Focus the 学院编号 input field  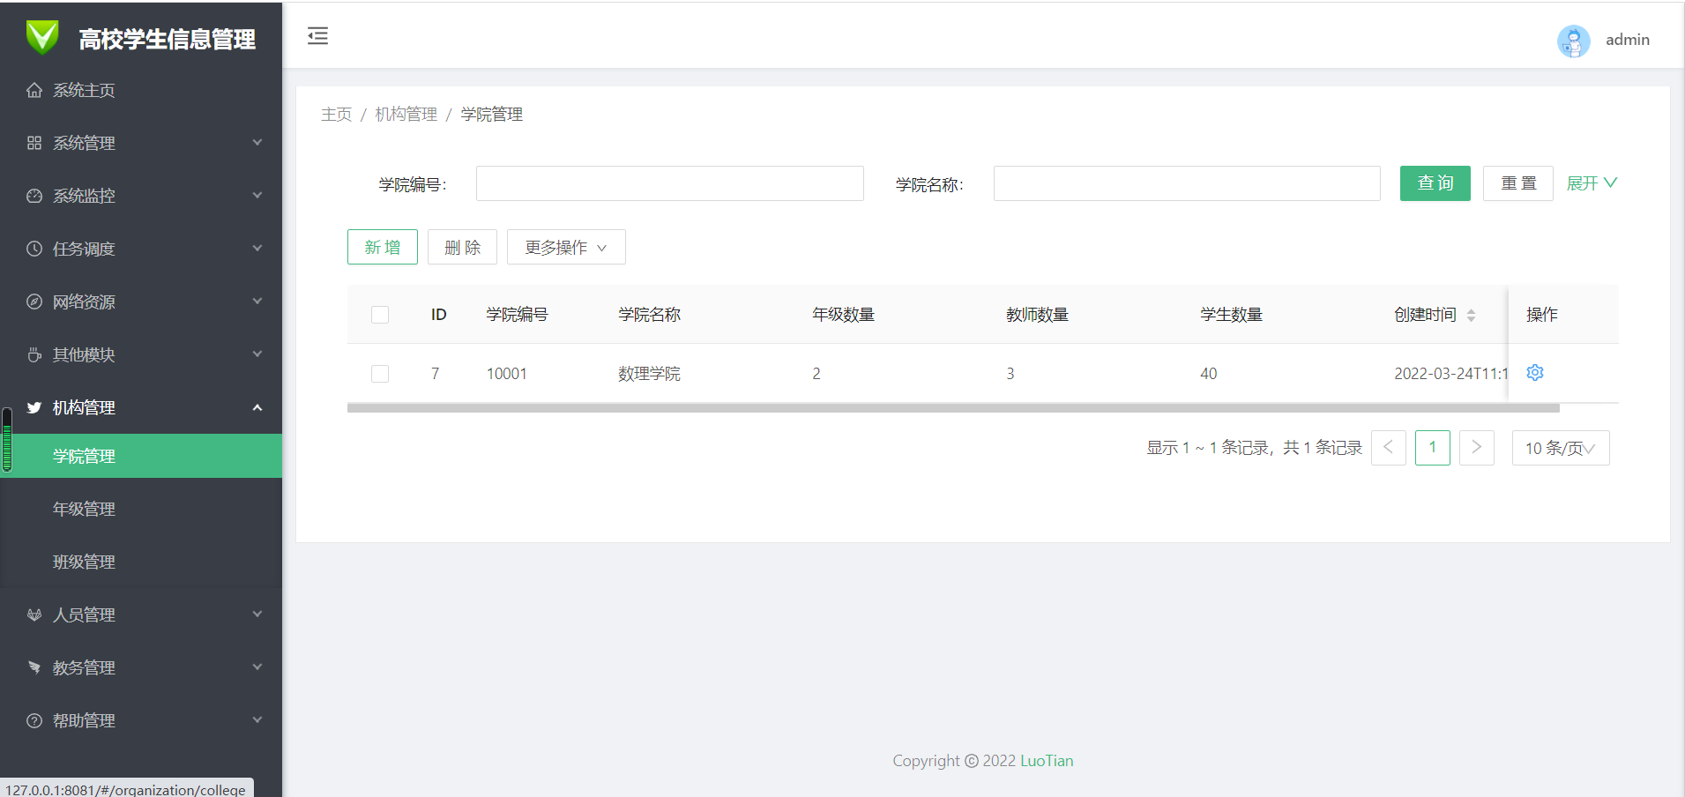(x=670, y=183)
